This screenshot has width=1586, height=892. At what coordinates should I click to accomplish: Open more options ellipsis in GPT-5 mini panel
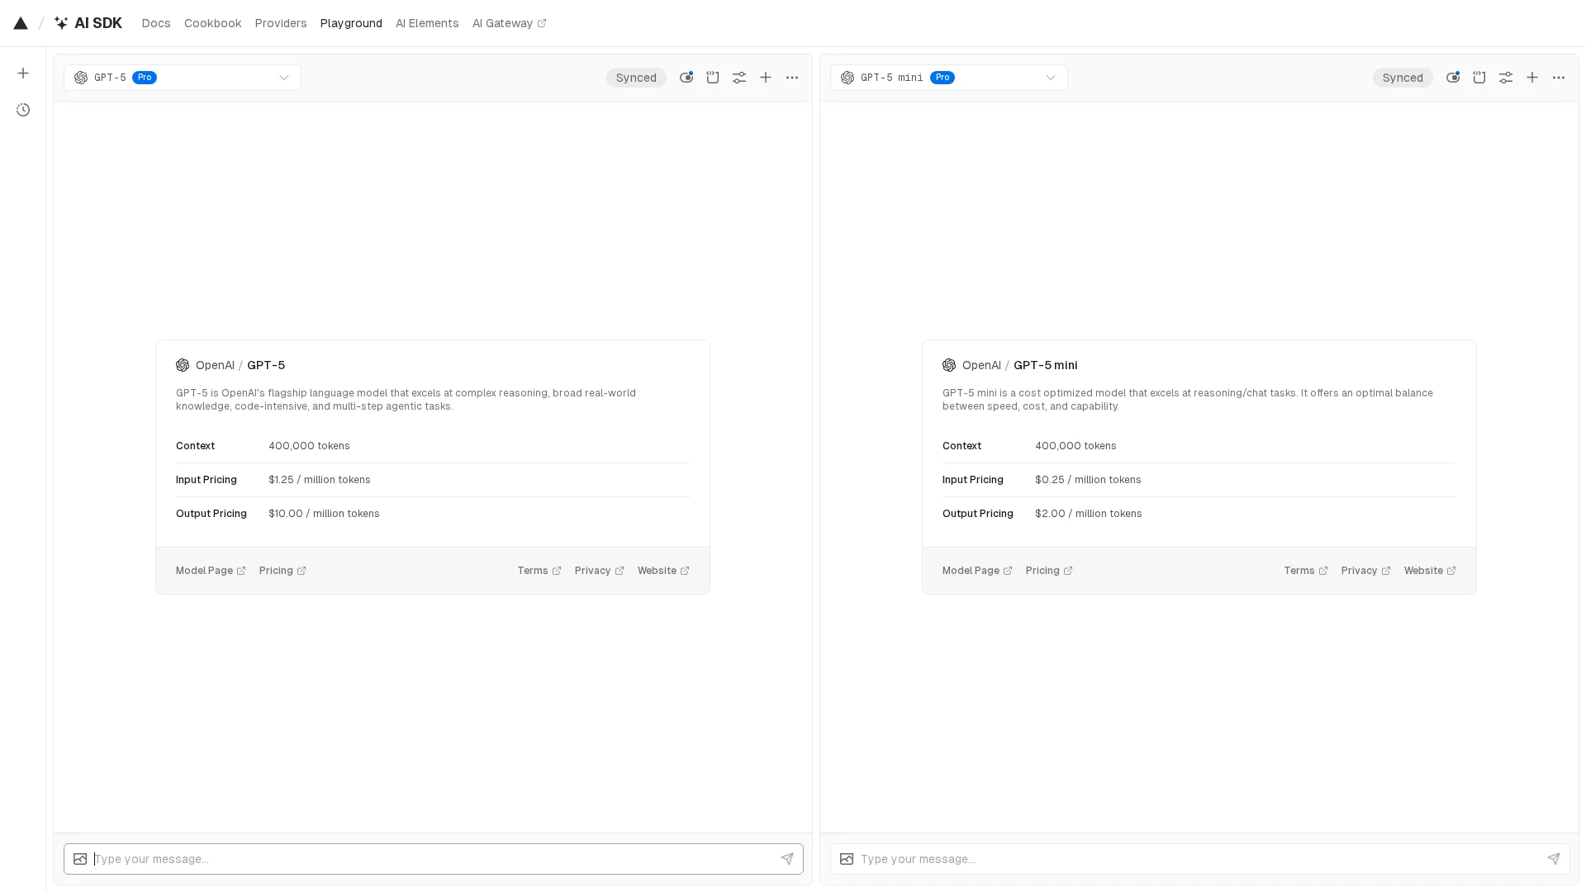(x=1559, y=78)
